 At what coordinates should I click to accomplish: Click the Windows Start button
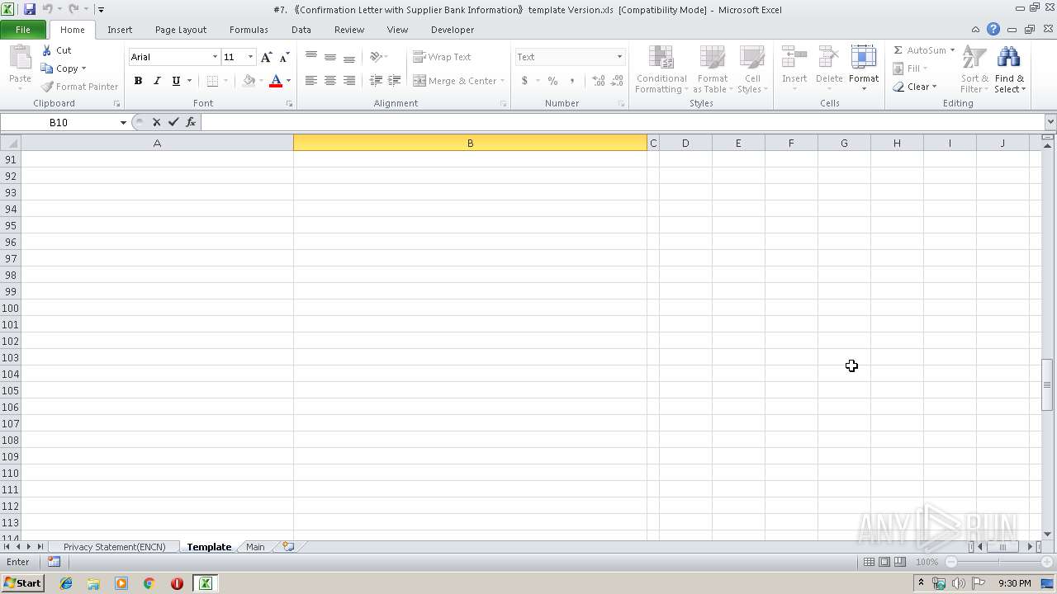coord(22,582)
